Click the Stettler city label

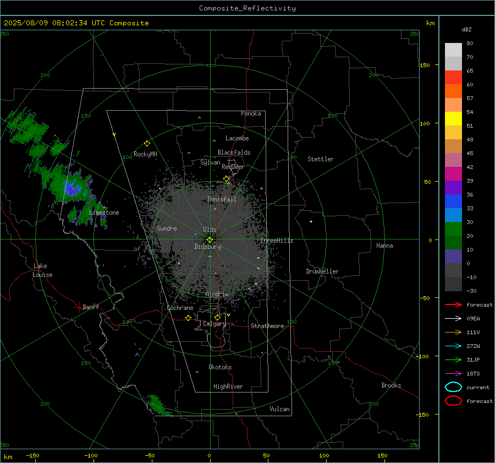point(321,159)
